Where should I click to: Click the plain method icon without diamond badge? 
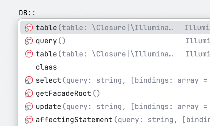pos(29,54)
